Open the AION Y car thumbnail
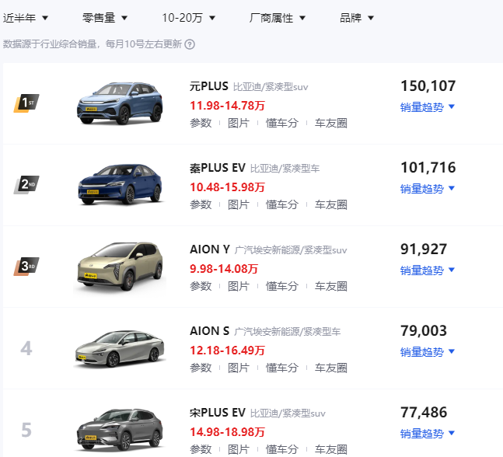 point(120,267)
